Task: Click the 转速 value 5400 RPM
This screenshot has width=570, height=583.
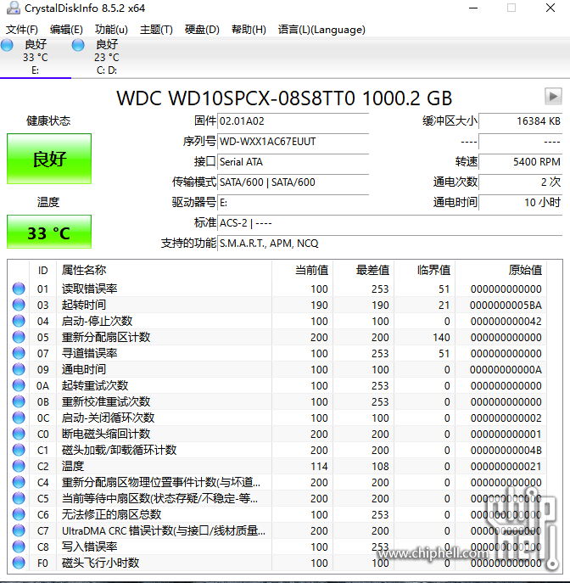Action: (x=521, y=162)
